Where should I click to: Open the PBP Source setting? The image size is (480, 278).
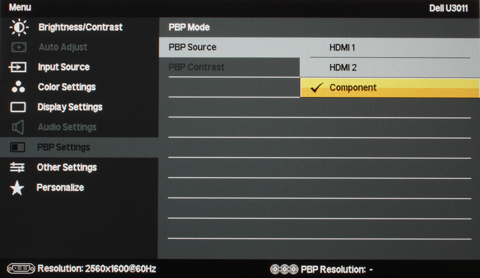[229, 48]
